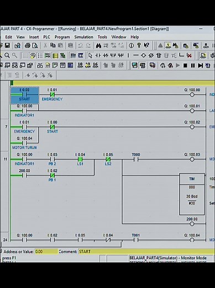Click the Help question mark icon
This screenshot has height=288, width=215.
click(139, 45)
